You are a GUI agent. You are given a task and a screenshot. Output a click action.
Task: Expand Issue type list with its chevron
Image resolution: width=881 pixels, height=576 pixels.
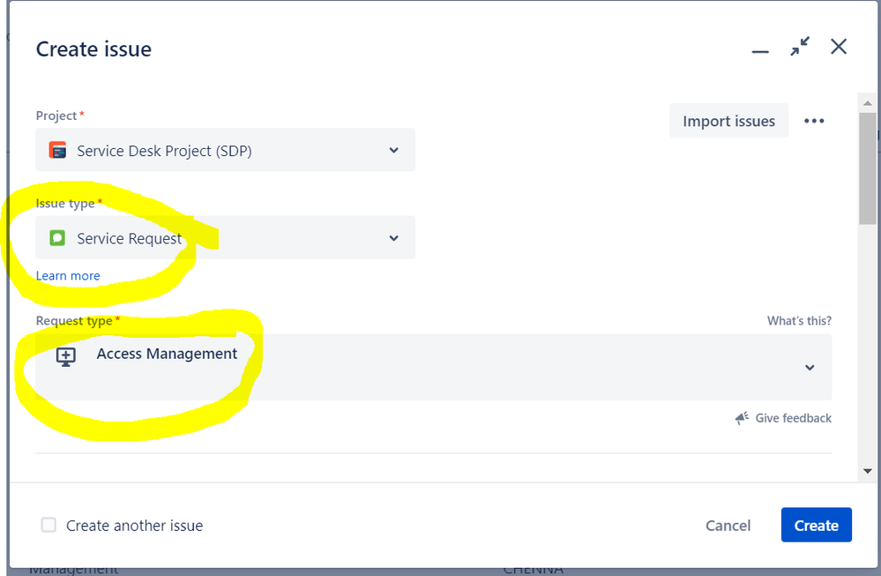click(394, 237)
